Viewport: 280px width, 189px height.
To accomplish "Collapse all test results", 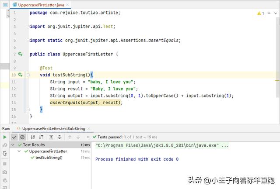I will point(59,137).
